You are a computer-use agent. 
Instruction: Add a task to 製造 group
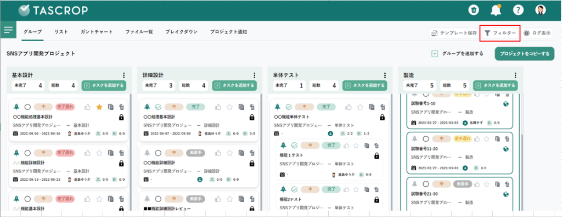tap(496, 85)
